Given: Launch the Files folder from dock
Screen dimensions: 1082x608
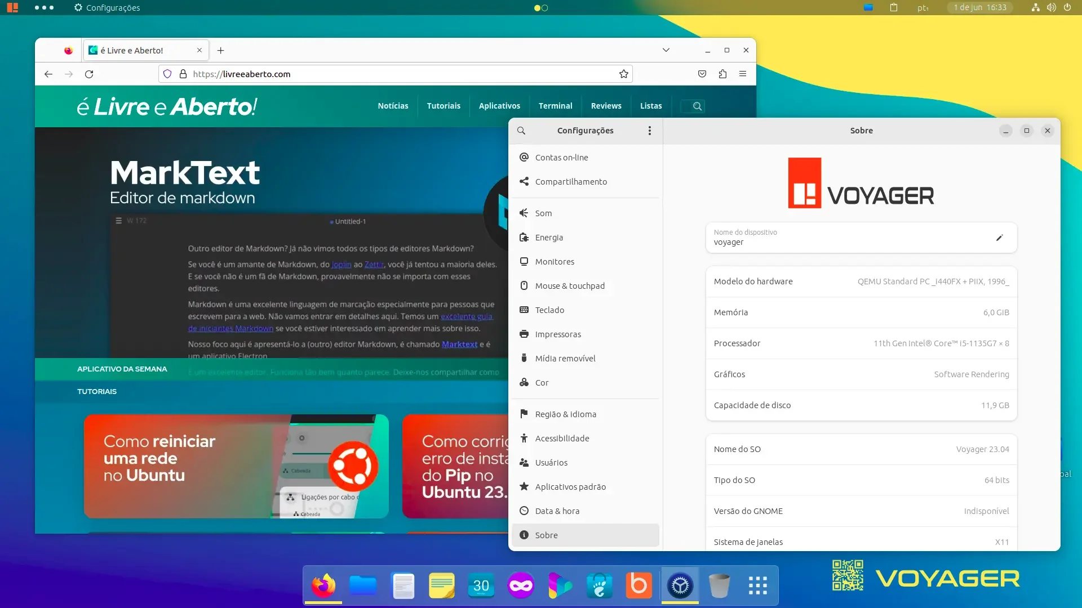Looking at the screenshot, I should click(x=363, y=585).
